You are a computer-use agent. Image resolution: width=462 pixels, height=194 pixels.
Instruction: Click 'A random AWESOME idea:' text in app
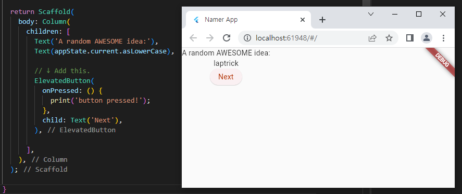tap(226, 53)
